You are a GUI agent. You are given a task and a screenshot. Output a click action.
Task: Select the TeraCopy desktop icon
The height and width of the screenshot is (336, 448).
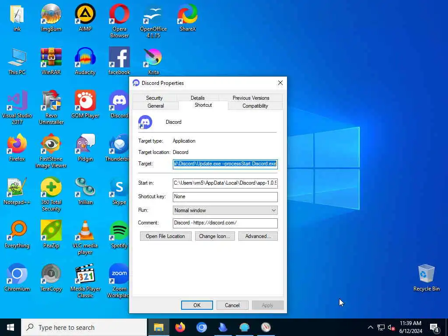pyautogui.click(x=51, y=277)
